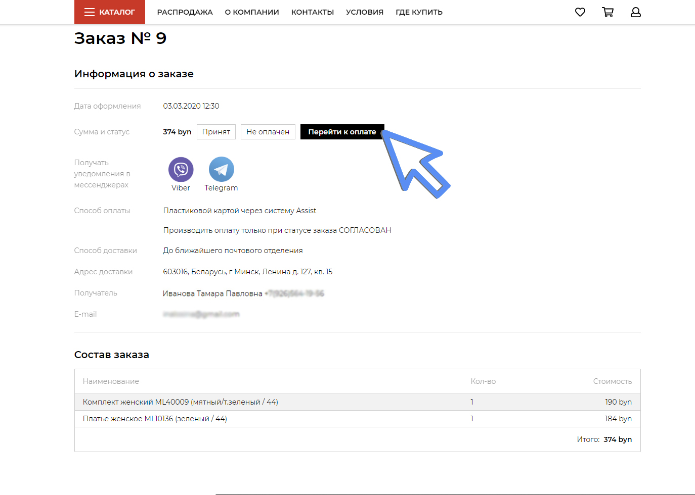Click the Viber messenger icon
Screen dimensions: 695x495
tap(181, 169)
